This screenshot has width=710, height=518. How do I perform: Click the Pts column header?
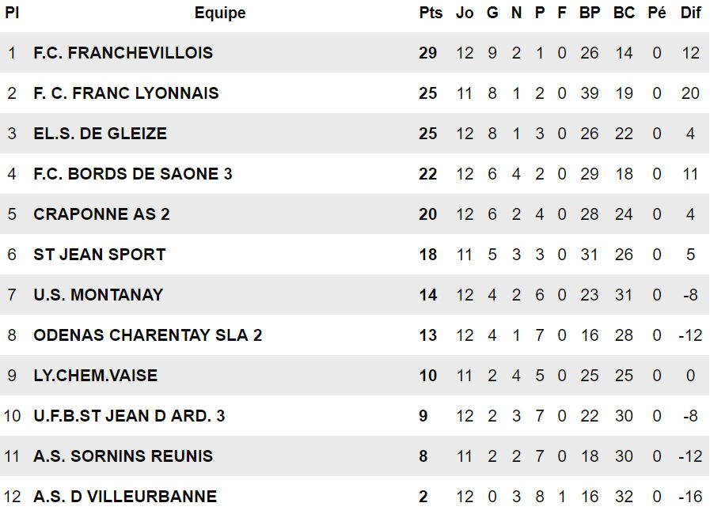pyautogui.click(x=431, y=13)
